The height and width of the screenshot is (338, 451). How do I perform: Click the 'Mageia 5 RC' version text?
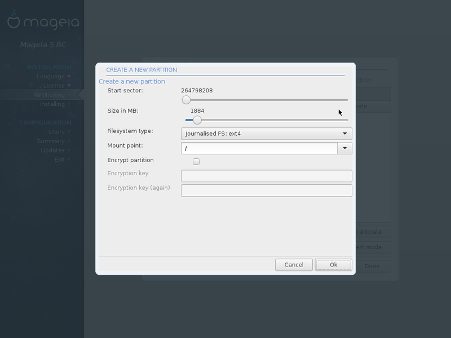[43, 45]
